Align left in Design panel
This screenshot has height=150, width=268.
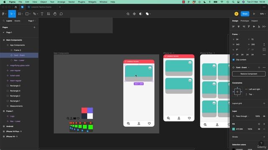pos(234,27)
